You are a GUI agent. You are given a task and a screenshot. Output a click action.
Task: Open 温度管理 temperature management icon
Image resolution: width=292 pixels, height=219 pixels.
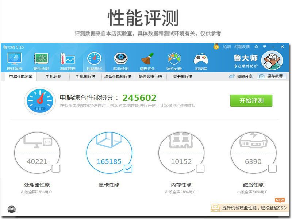68,61
